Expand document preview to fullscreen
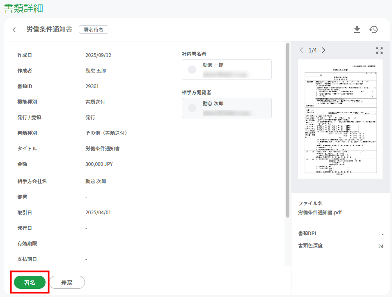The width and height of the screenshot is (392, 297). (x=379, y=50)
